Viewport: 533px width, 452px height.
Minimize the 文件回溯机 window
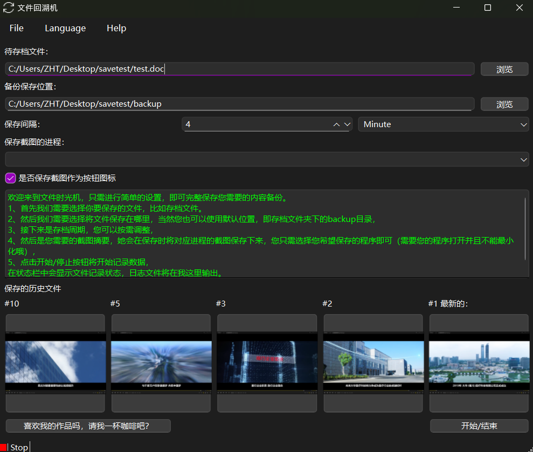click(456, 8)
